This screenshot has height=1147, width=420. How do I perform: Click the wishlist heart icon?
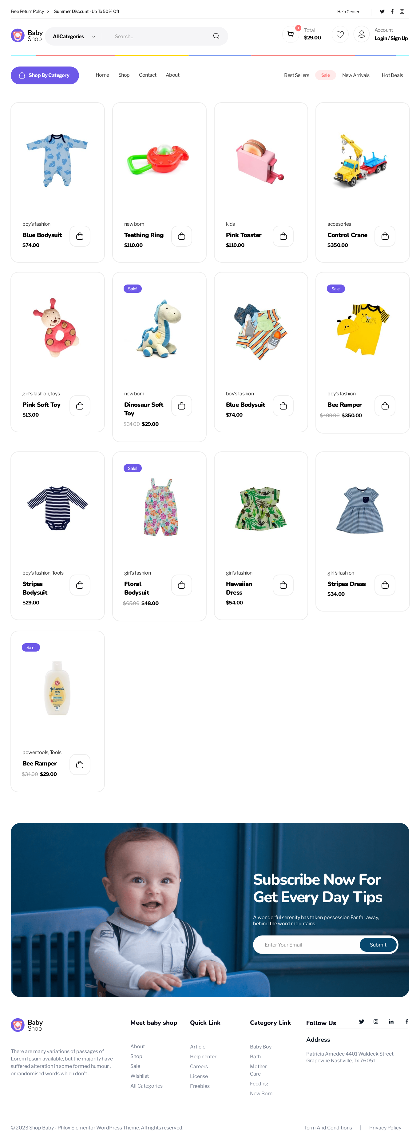(x=340, y=34)
